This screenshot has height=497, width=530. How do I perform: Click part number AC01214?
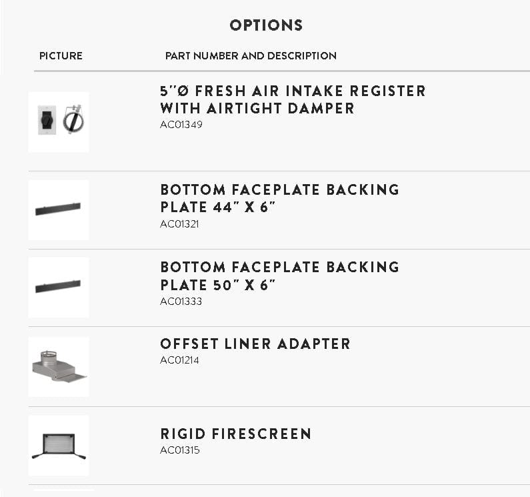[179, 360]
